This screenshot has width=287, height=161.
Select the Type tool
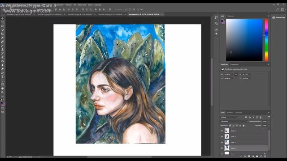2,76
